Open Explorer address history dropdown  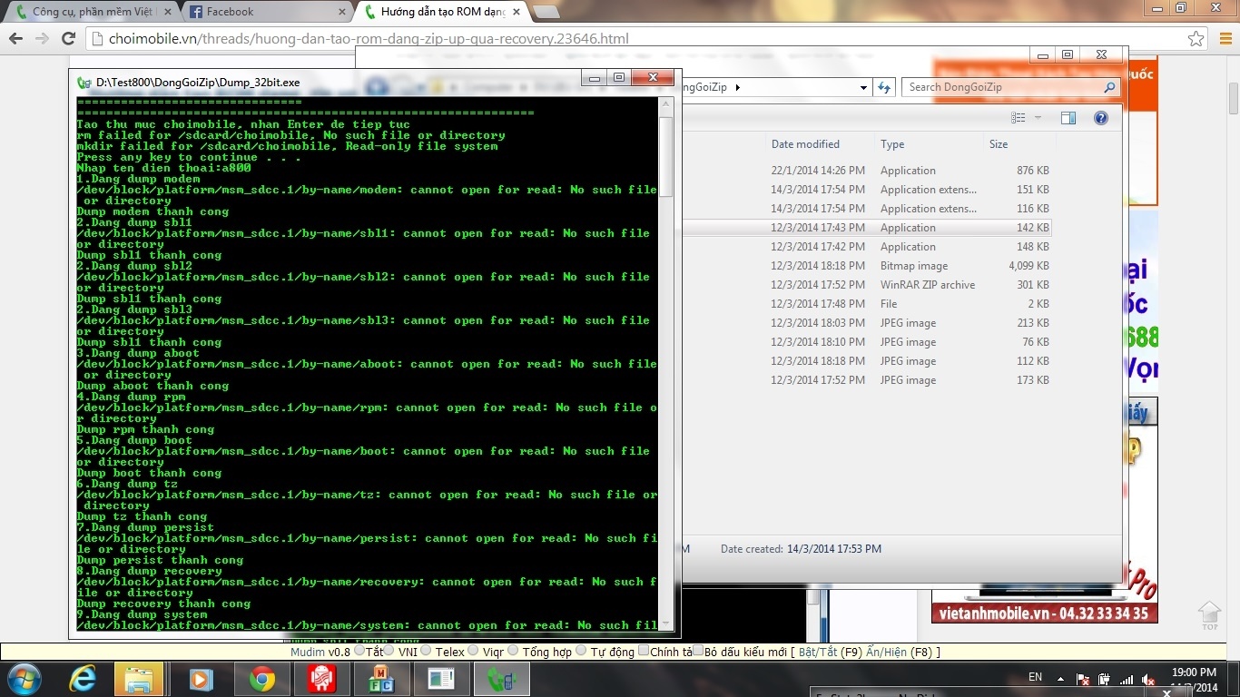863,88
